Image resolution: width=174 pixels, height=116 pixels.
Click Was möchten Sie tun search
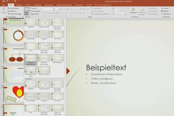103,5
